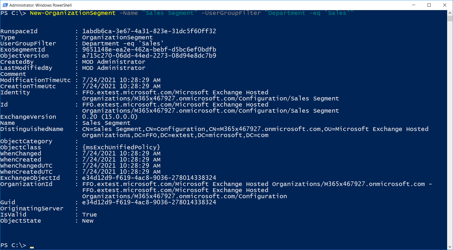
Task: Click the PowerShell icon in the title bar
Action: [x=5, y=5]
